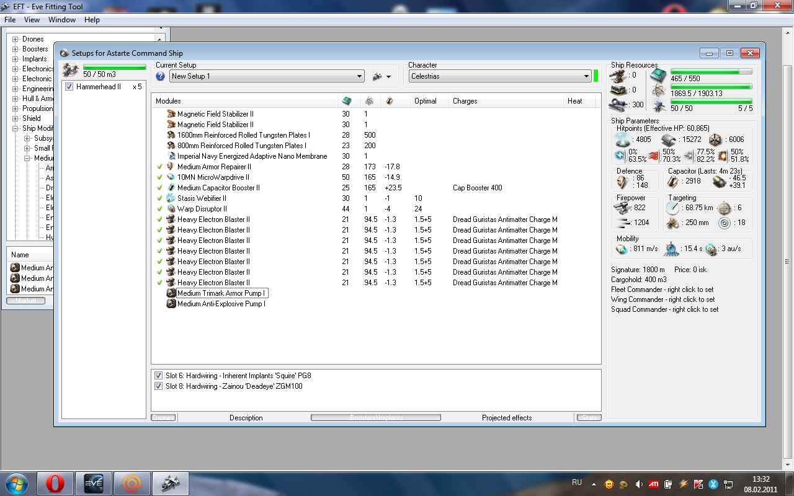Open the Help menu

pyautogui.click(x=92, y=20)
